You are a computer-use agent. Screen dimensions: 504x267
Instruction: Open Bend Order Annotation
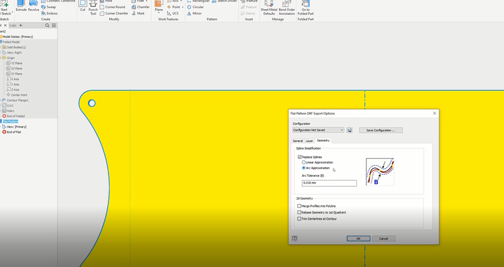[x=287, y=8]
